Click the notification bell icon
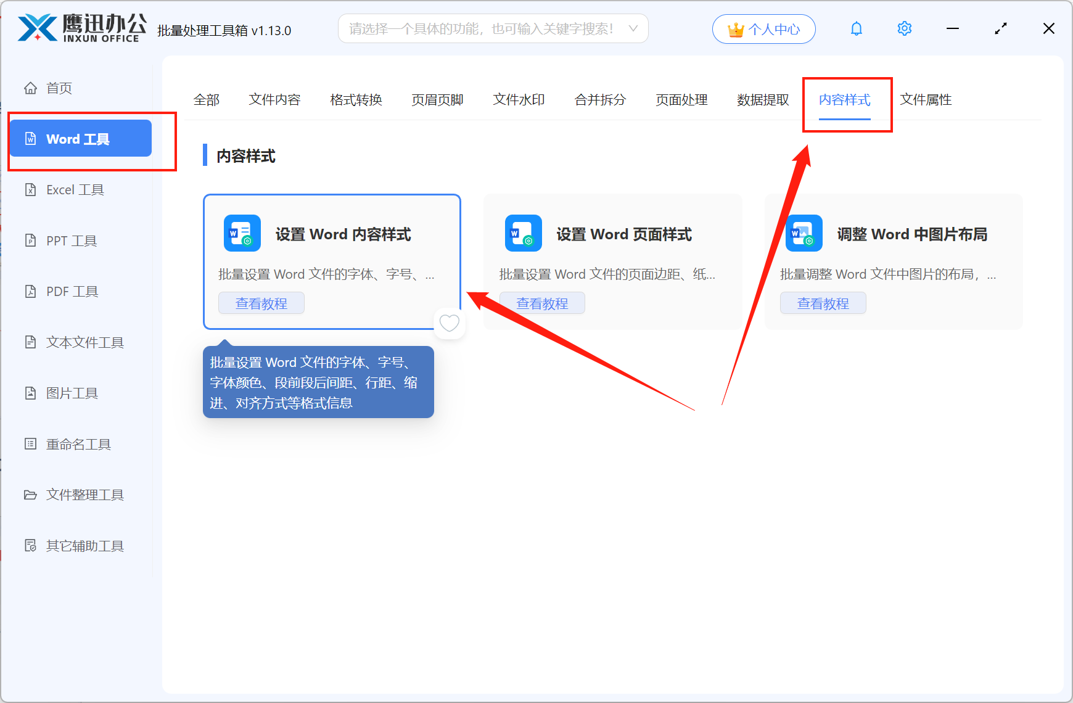1073x703 pixels. coord(857,28)
